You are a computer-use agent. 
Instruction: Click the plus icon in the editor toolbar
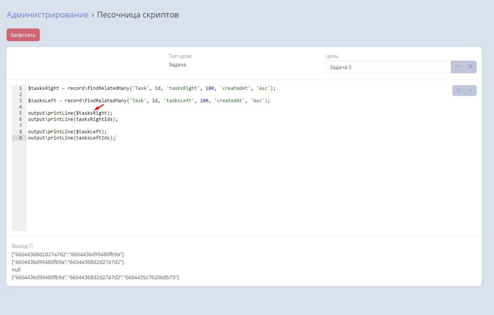tap(470, 91)
